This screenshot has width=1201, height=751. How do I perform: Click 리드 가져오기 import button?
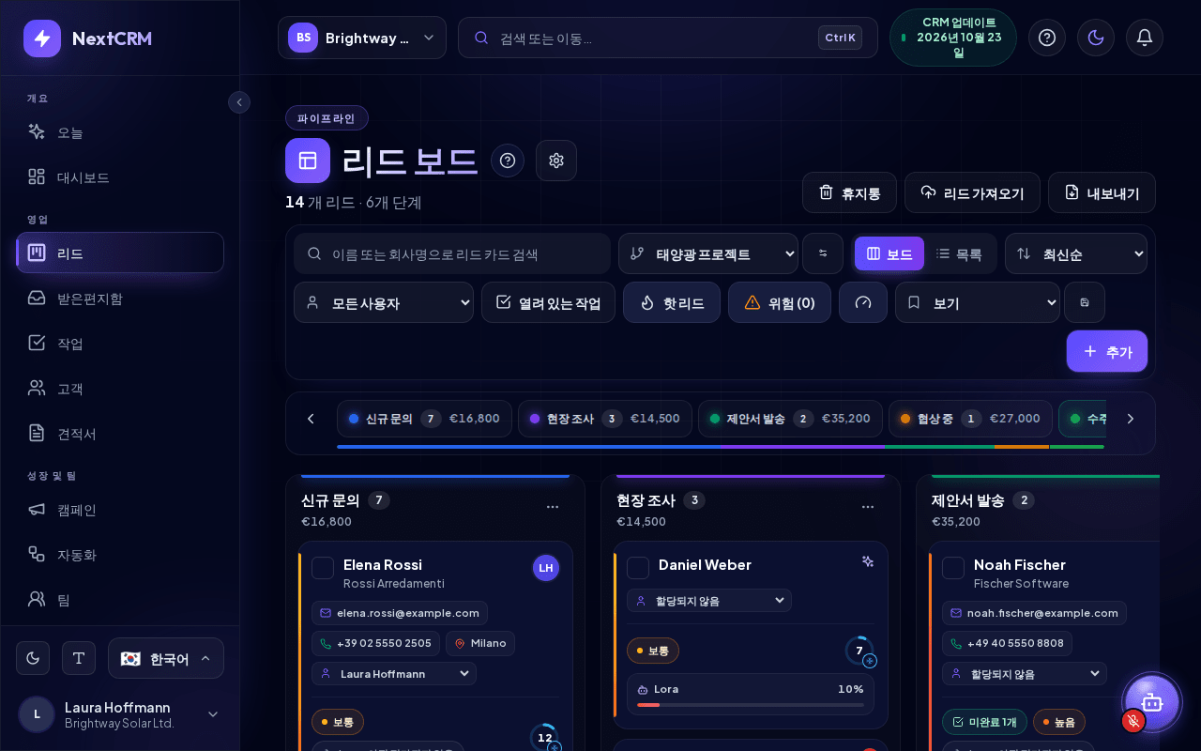pyautogui.click(x=972, y=192)
